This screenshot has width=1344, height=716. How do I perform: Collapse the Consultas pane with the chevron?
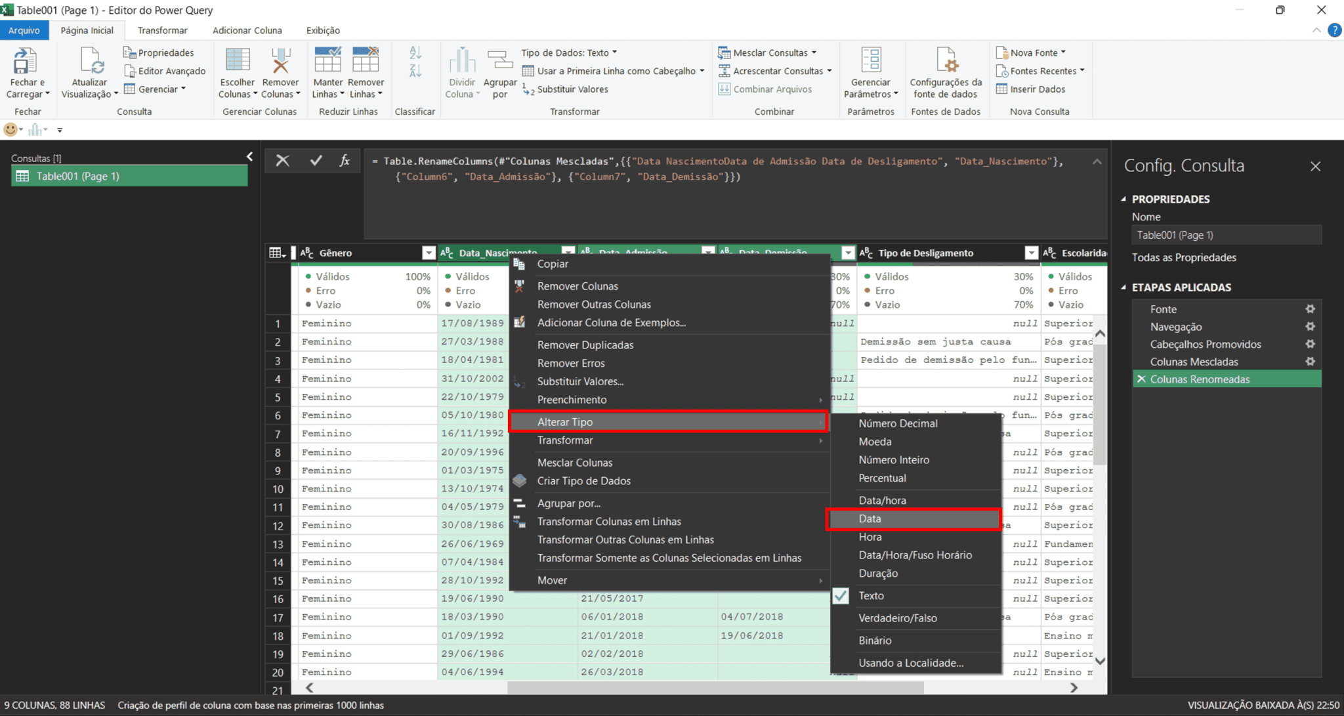point(249,157)
